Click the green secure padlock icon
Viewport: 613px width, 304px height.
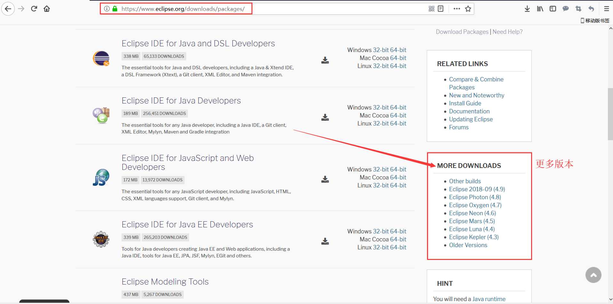click(x=115, y=9)
